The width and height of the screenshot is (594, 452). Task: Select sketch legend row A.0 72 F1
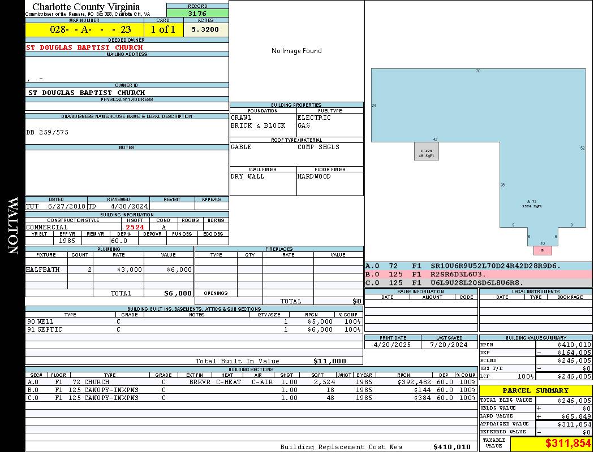pos(479,266)
